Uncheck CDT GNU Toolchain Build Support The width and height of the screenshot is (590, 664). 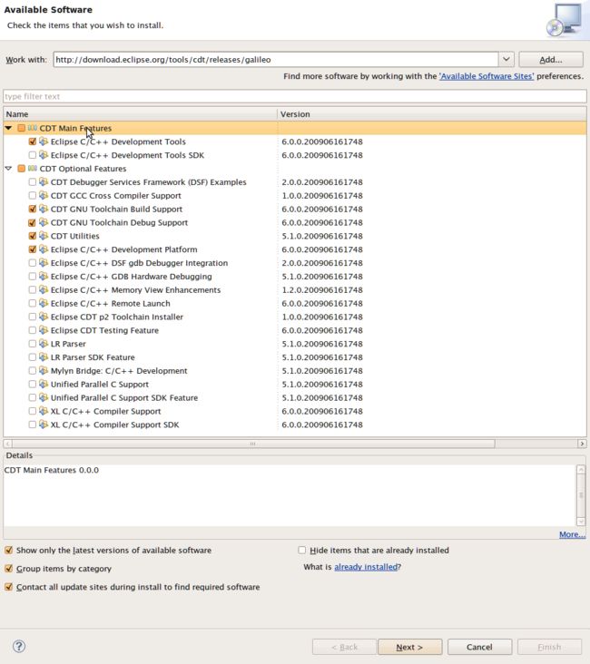point(32,210)
